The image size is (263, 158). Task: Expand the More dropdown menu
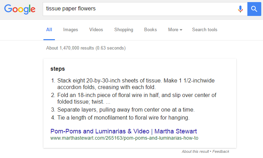175,30
